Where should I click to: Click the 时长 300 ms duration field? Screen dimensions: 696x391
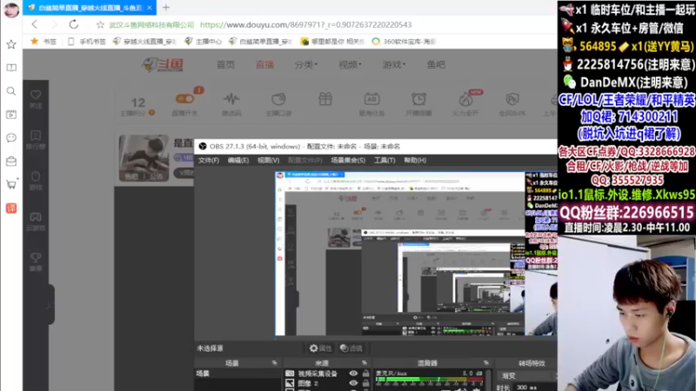click(534, 388)
